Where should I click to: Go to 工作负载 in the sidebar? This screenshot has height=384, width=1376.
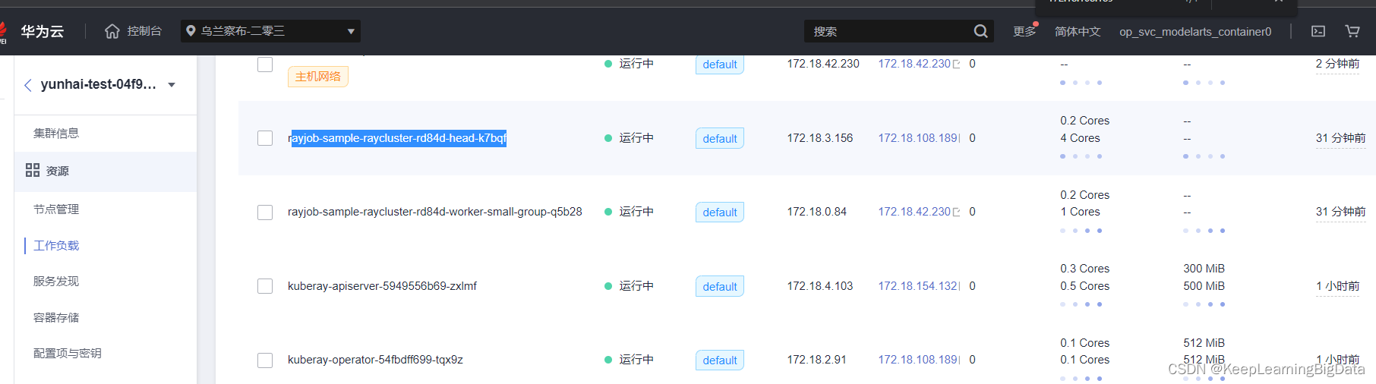[x=56, y=245]
